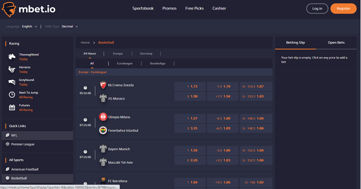Select Under 148.5 at 1.86
The image size is (361, 189).
(x=256, y=128)
